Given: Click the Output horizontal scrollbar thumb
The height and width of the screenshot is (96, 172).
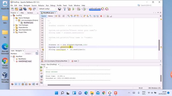Looking at the screenshot, I should point(59,85).
